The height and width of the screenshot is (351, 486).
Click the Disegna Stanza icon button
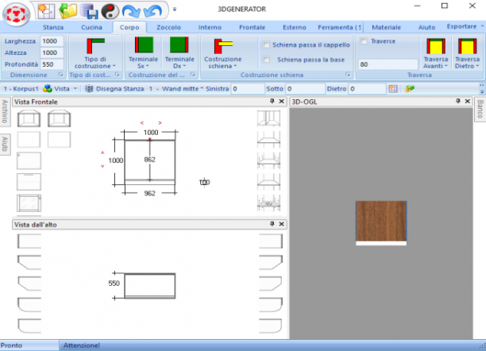coord(89,89)
